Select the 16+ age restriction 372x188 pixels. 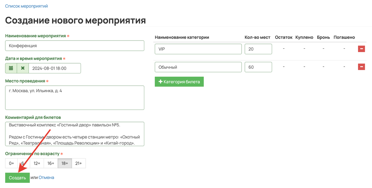[x=51, y=163]
